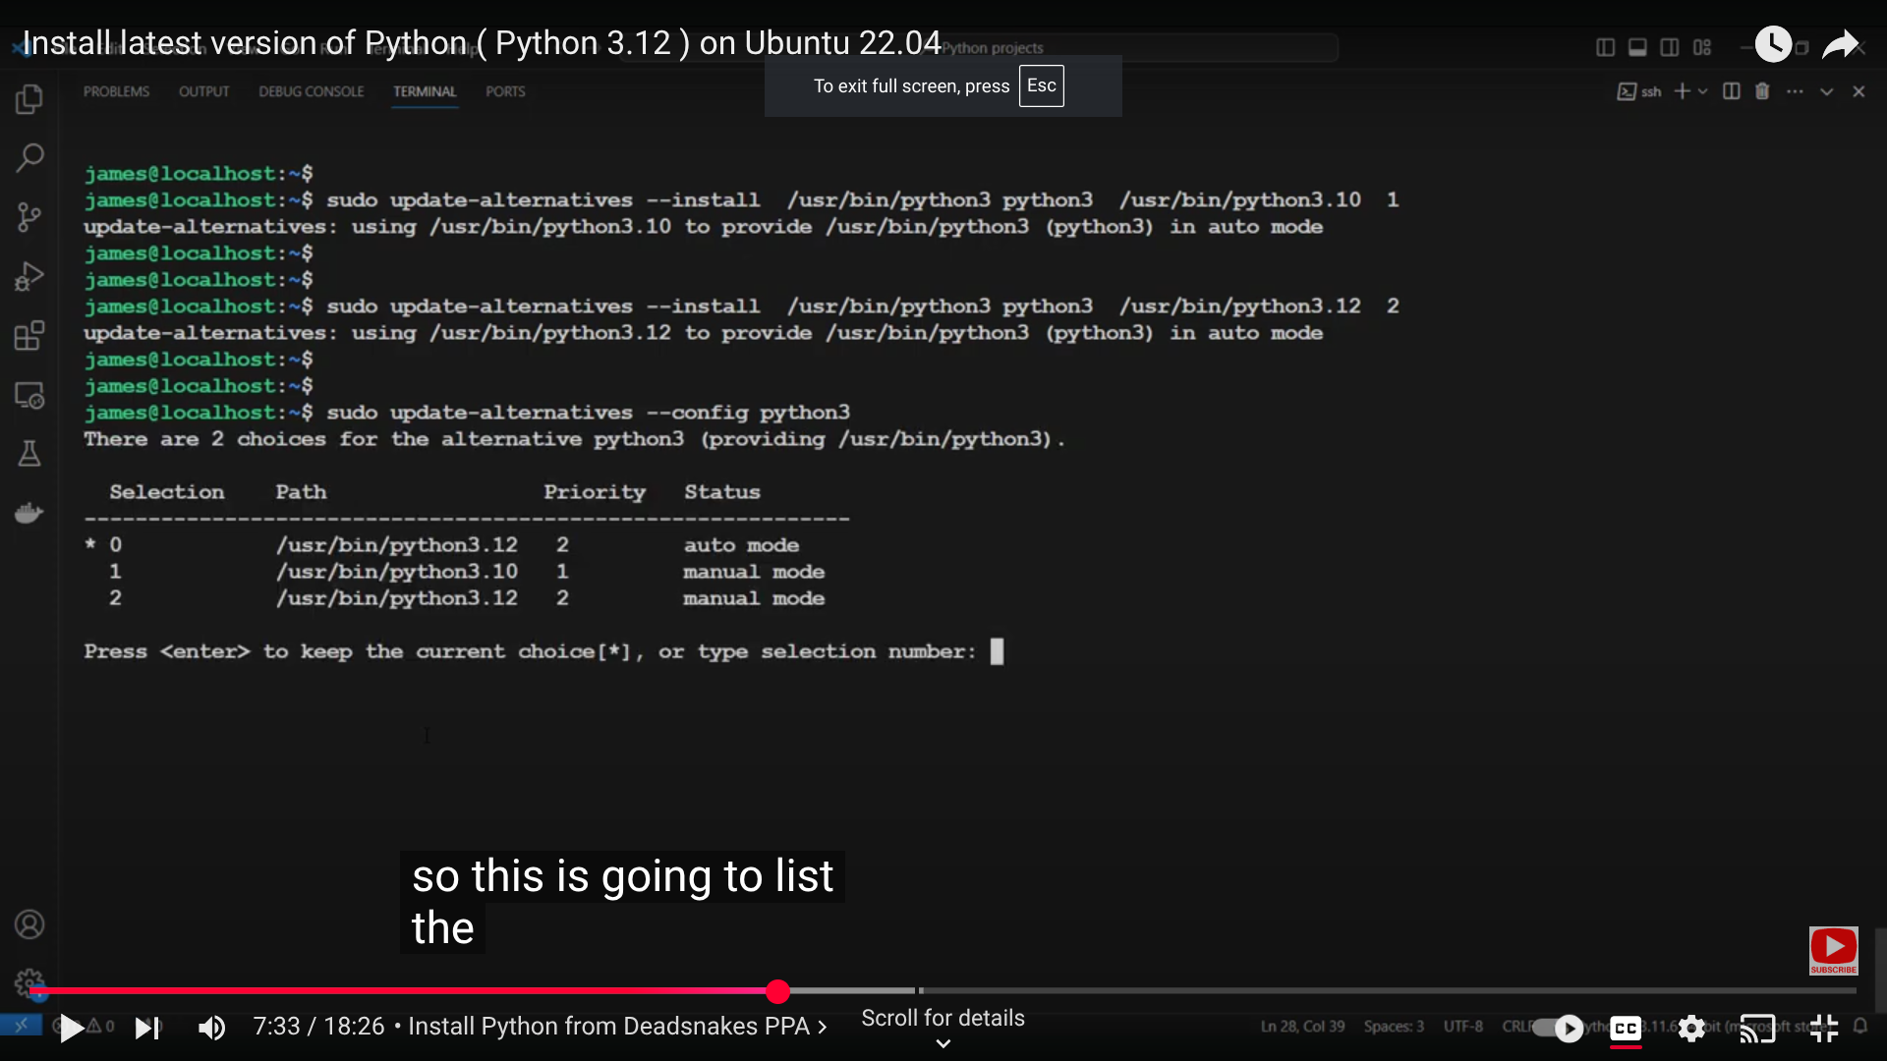Cast the video with the Cast icon
The width and height of the screenshot is (1887, 1061).
coord(1757,1029)
